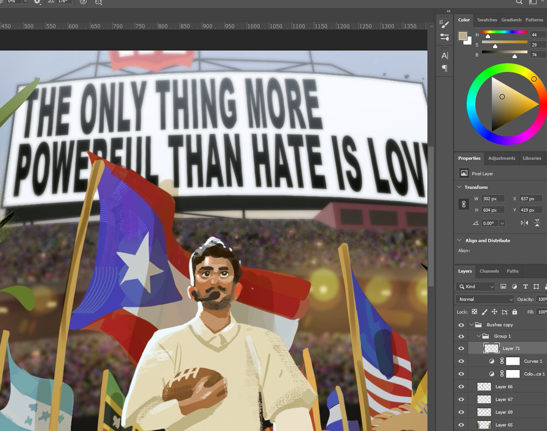Screen dimensions: 547x431
Task: Click the Lock all padlock icon
Action: 515,312
